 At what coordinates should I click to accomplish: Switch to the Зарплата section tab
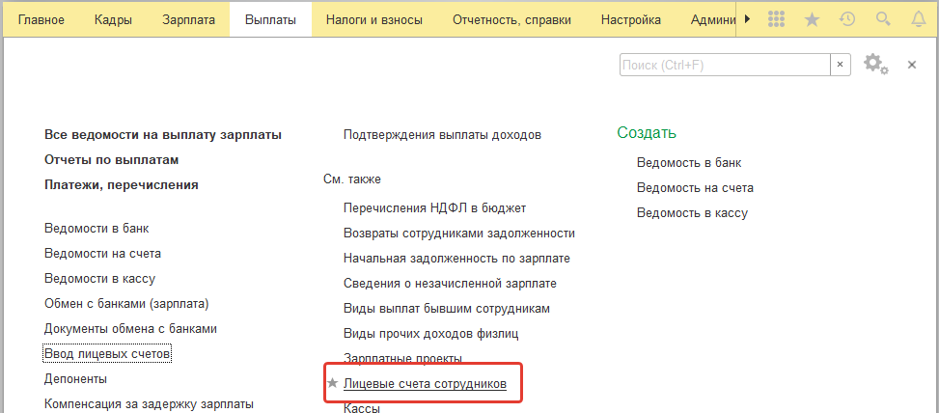coord(188,19)
